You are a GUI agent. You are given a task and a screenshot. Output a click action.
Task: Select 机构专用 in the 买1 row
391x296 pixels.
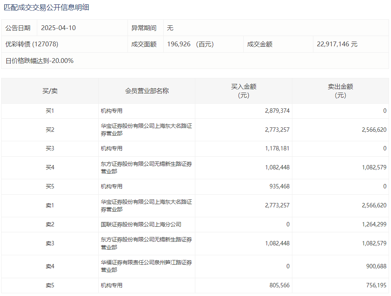pos(112,111)
